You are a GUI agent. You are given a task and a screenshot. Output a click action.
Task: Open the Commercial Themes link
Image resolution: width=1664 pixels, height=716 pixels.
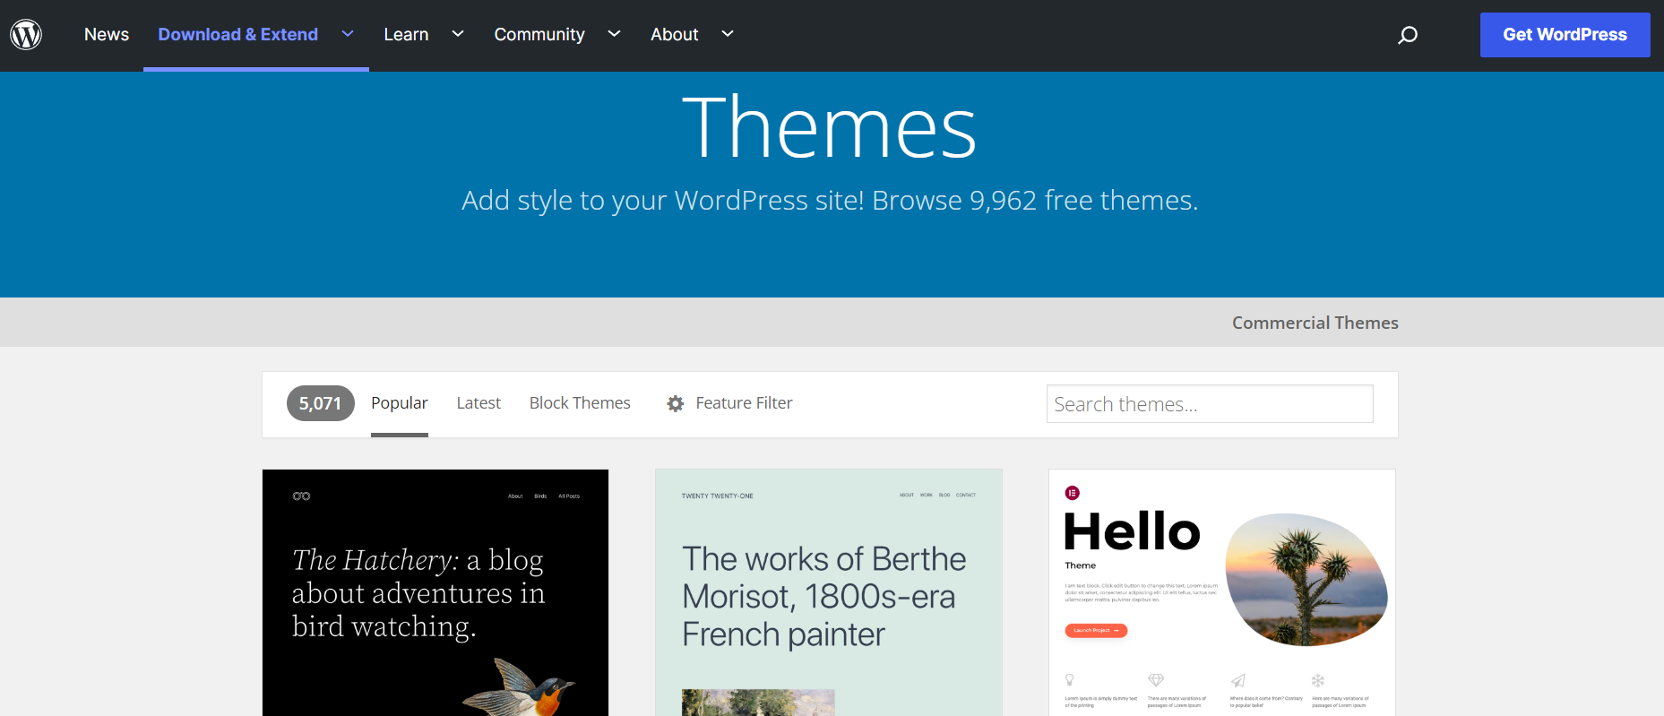(1315, 323)
